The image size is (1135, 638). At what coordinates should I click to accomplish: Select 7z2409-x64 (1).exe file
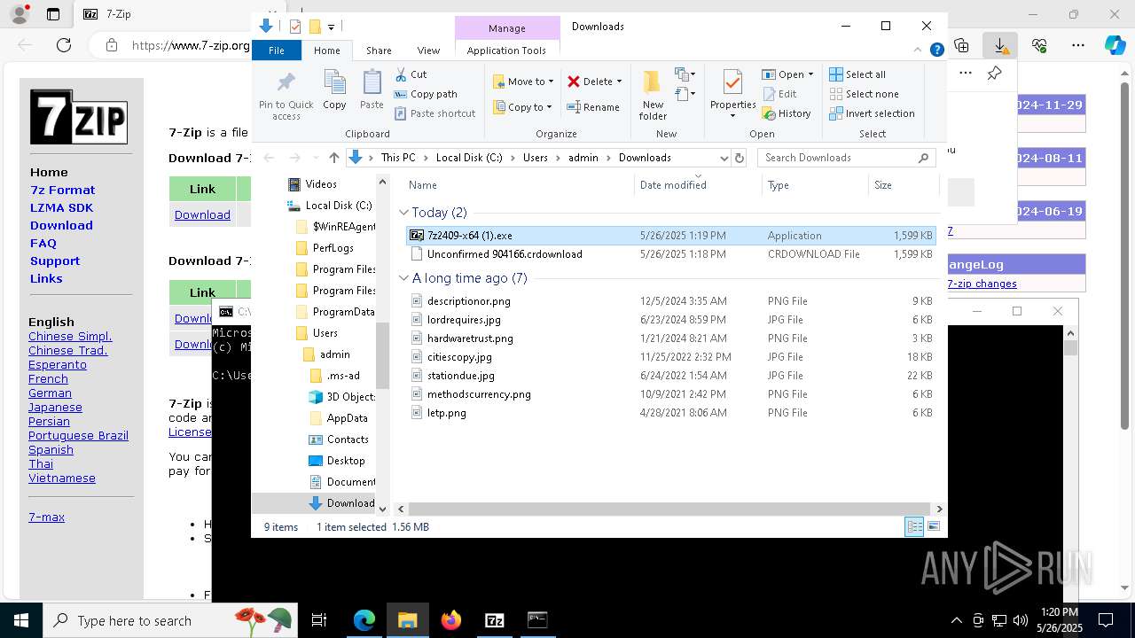pyautogui.click(x=670, y=236)
